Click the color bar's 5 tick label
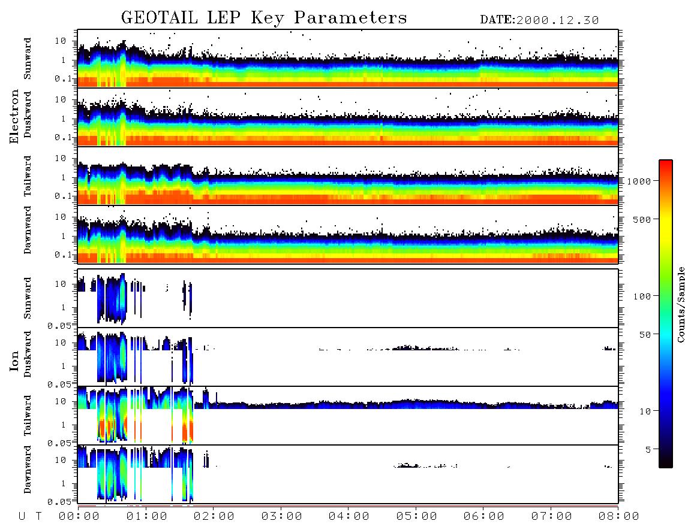Screen dimensions: 685x527 coord(648,449)
